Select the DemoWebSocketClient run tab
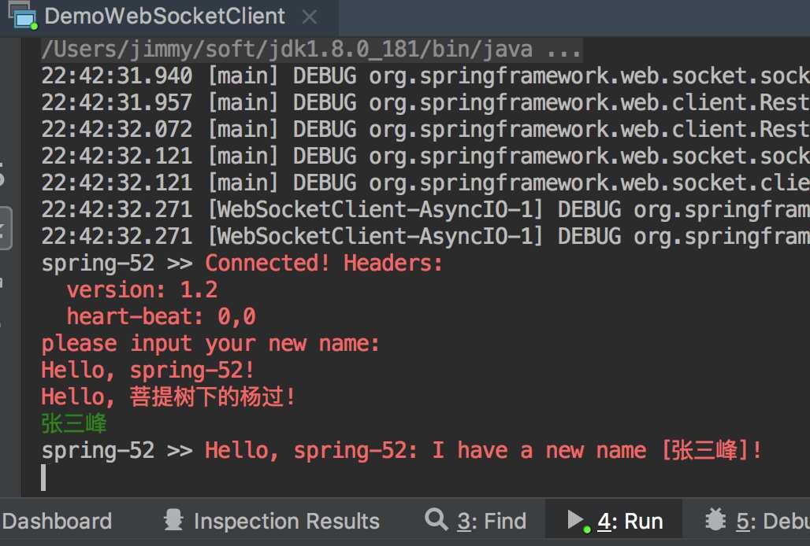 point(165,16)
